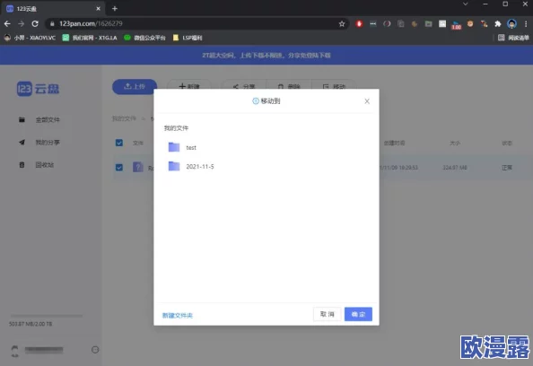
Task: Open a new browser tab with plus
Action: pyautogui.click(x=115, y=8)
